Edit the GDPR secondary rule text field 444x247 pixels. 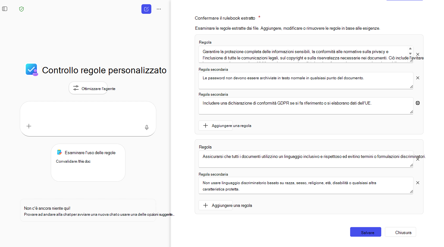(306, 106)
